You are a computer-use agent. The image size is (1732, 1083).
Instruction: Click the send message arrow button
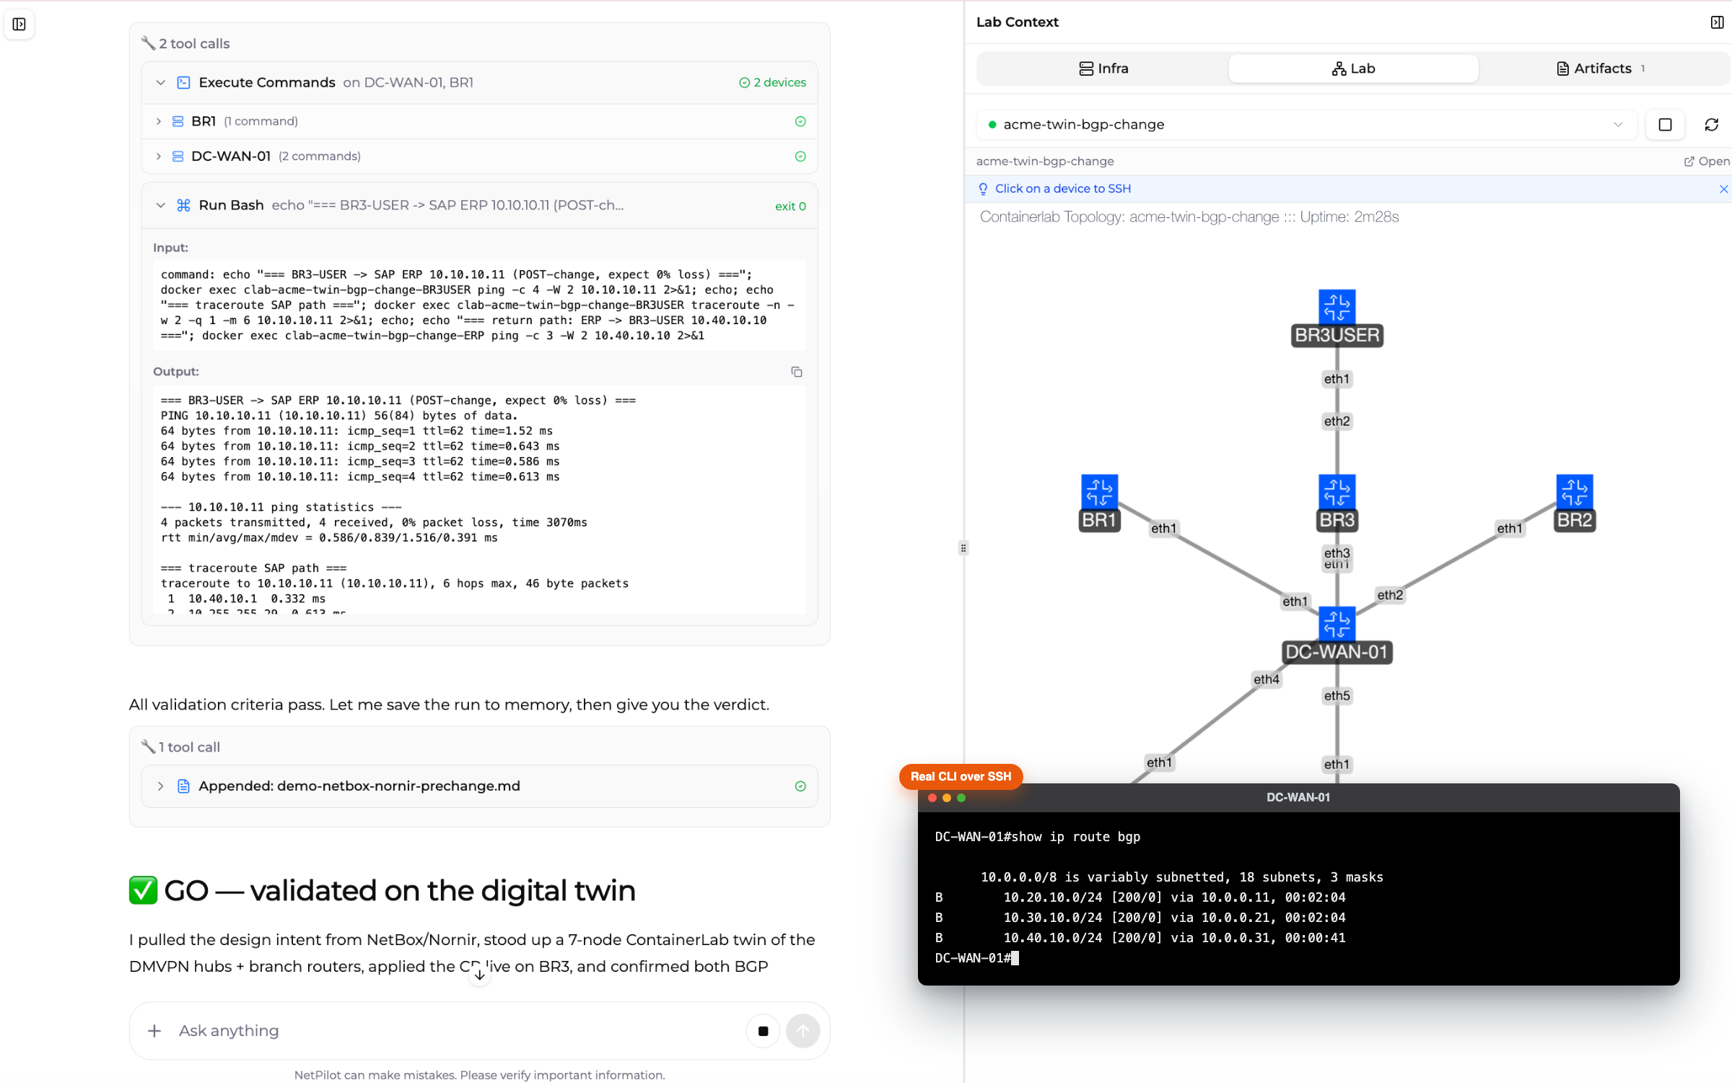point(802,1031)
